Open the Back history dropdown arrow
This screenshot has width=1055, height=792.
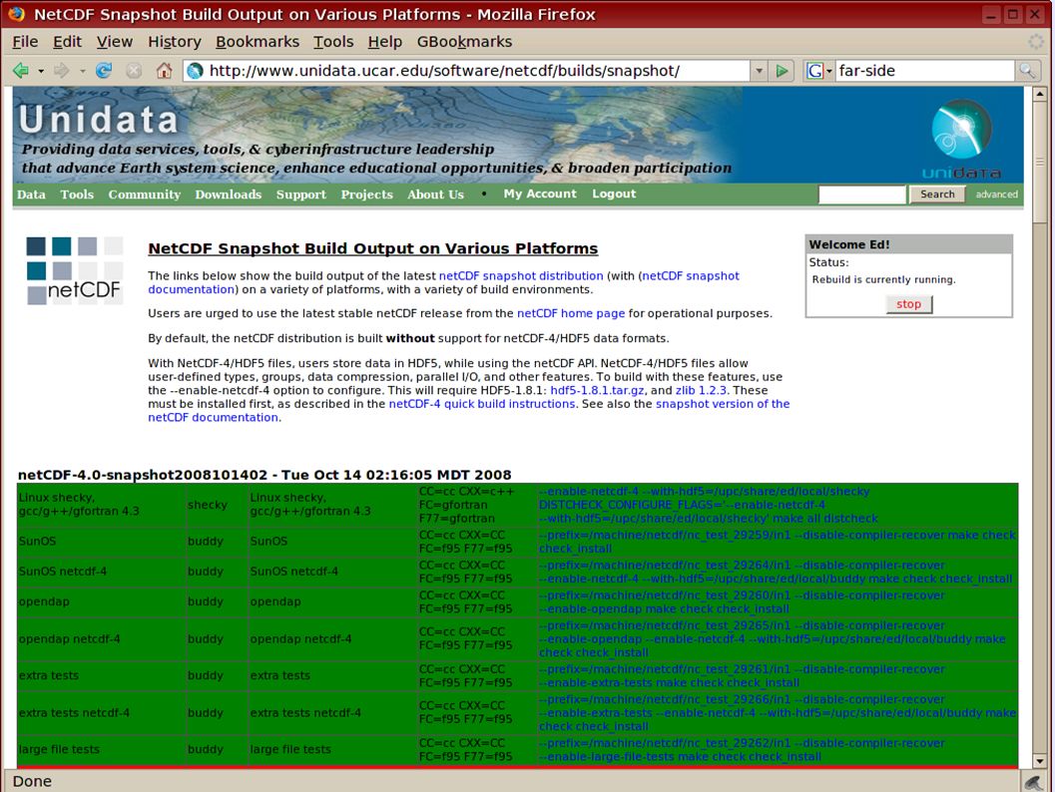pyautogui.click(x=41, y=71)
